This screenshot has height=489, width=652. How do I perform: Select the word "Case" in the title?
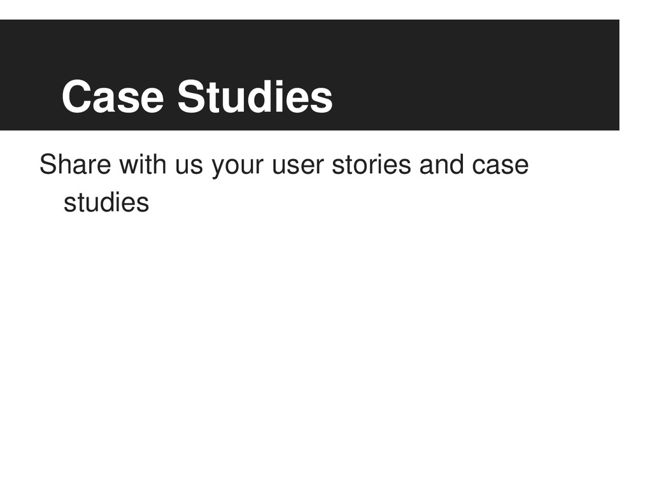tap(113, 97)
